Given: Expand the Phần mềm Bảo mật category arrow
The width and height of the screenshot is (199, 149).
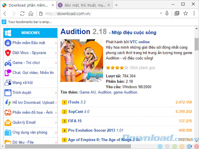Looking at the screenshot, I should click(x=56, y=43).
